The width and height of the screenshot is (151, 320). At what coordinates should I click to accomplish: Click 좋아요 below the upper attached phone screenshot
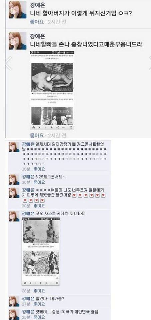click(x=37, y=135)
